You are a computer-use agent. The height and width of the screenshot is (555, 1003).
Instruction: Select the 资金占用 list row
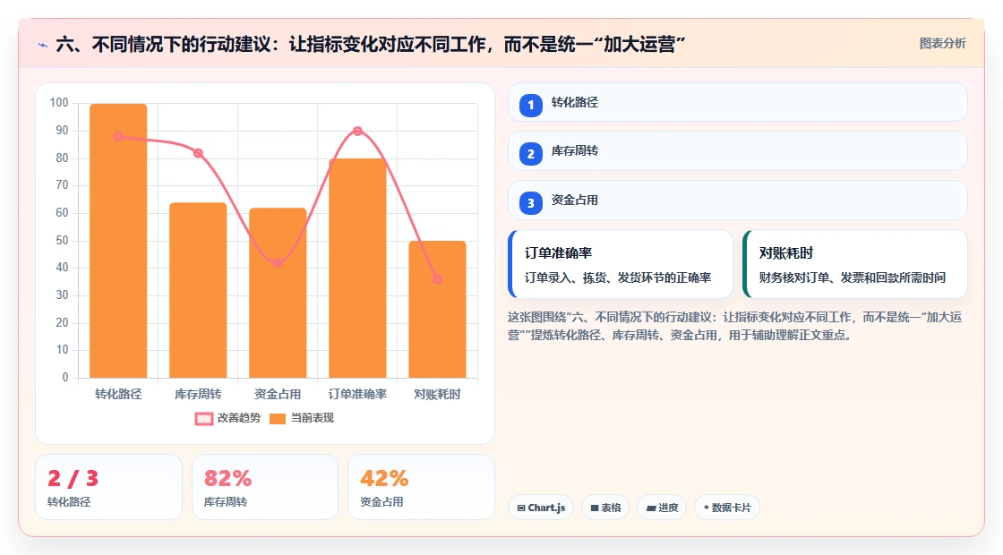[x=738, y=201]
